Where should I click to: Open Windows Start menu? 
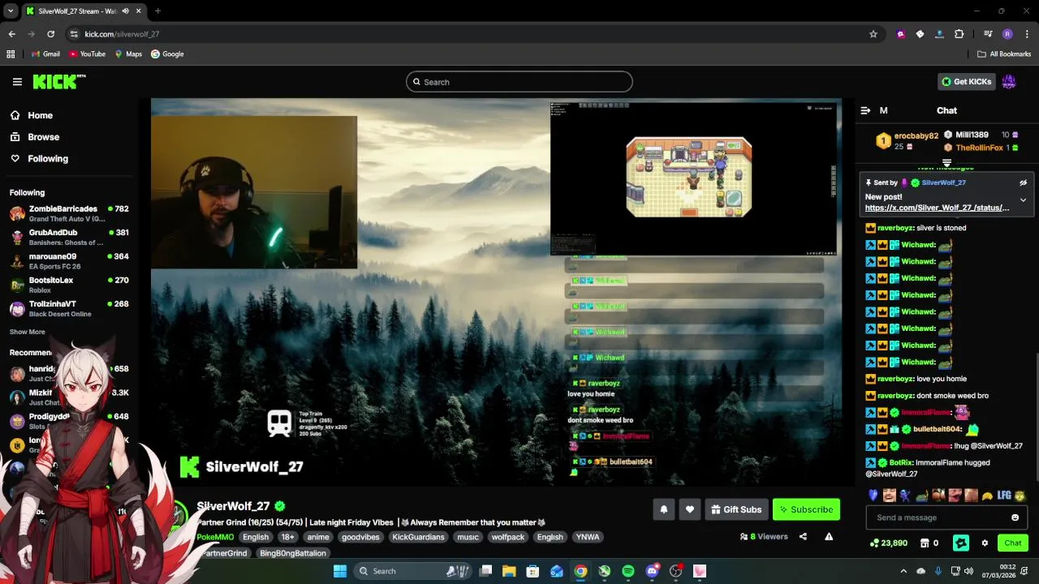[340, 571]
